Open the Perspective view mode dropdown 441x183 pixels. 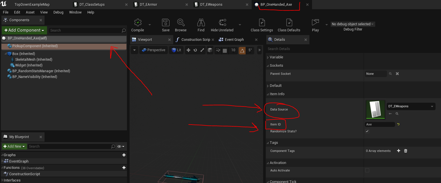(x=153, y=50)
